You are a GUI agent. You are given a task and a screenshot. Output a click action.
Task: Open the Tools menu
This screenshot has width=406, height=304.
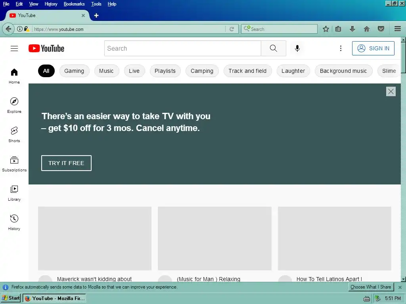pyautogui.click(x=96, y=4)
